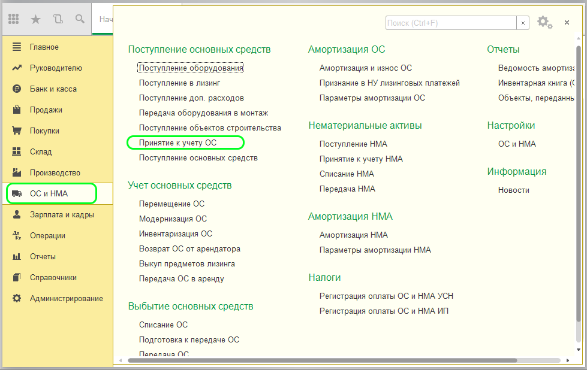Click the horizontal scrollbar at panel bottom
The width and height of the screenshot is (587, 370).
tap(318, 360)
